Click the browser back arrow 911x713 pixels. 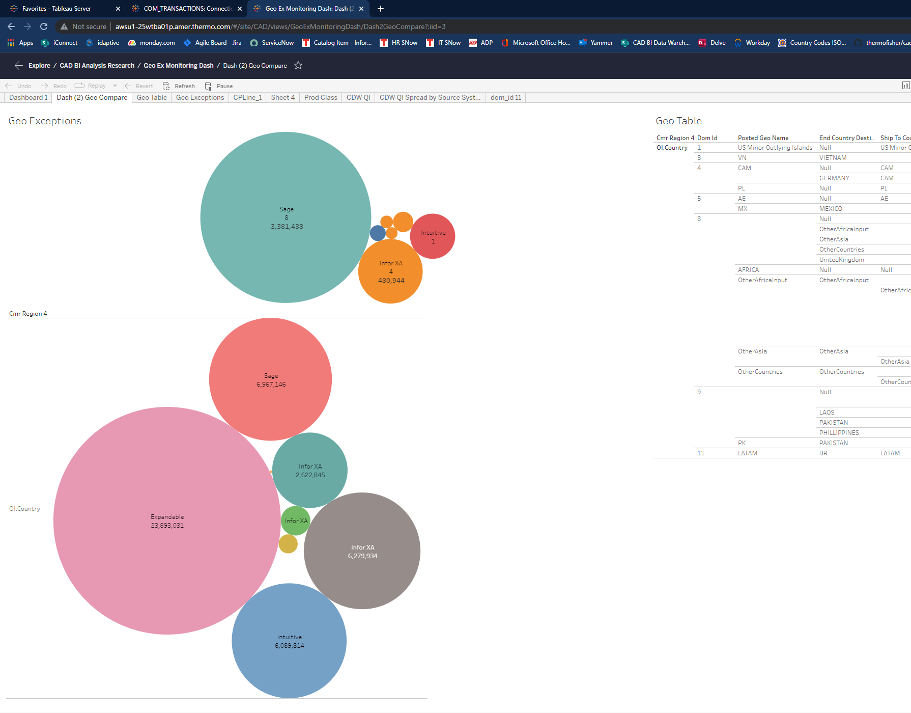click(11, 26)
